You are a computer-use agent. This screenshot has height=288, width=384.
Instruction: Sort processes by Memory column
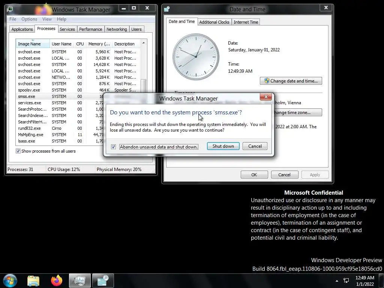coord(99,44)
